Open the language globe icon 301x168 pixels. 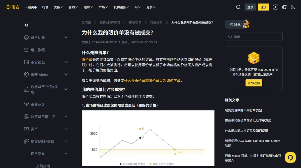click(x=284, y=7)
